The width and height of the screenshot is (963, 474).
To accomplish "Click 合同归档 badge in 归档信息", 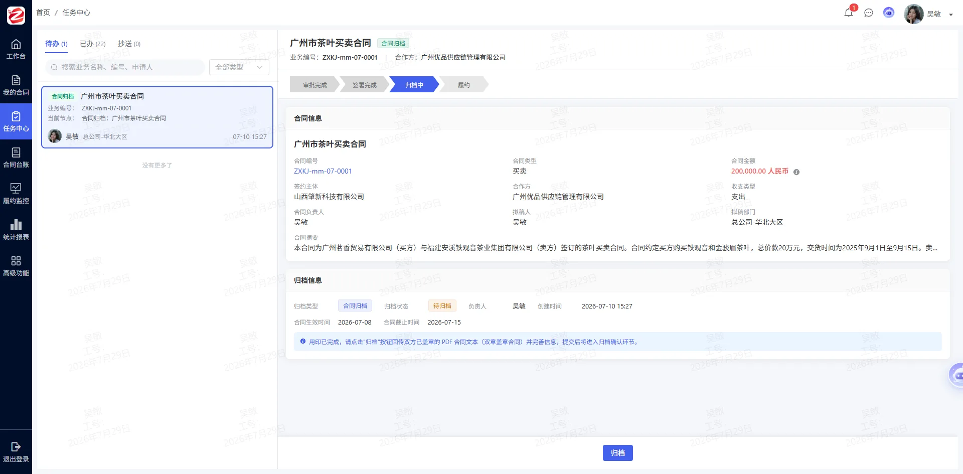I will pos(355,306).
